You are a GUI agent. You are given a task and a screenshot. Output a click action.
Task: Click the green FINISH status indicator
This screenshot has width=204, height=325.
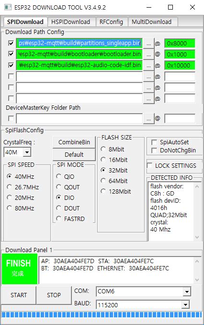click(x=20, y=269)
